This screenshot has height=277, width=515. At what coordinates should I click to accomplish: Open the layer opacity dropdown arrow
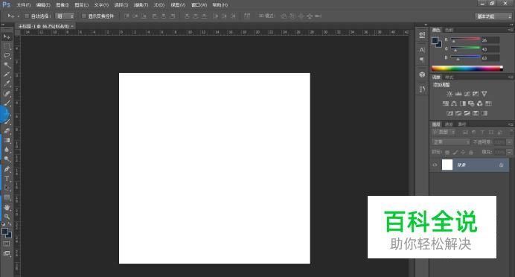509,142
